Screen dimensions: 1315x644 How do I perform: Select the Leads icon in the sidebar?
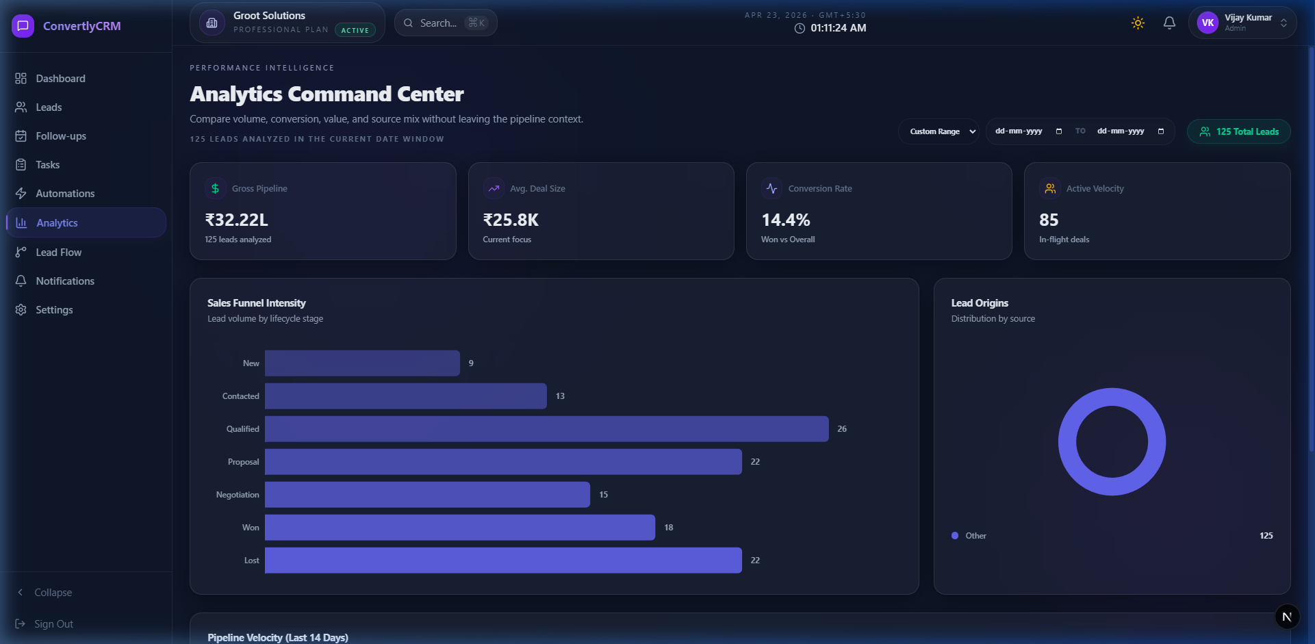(x=21, y=107)
